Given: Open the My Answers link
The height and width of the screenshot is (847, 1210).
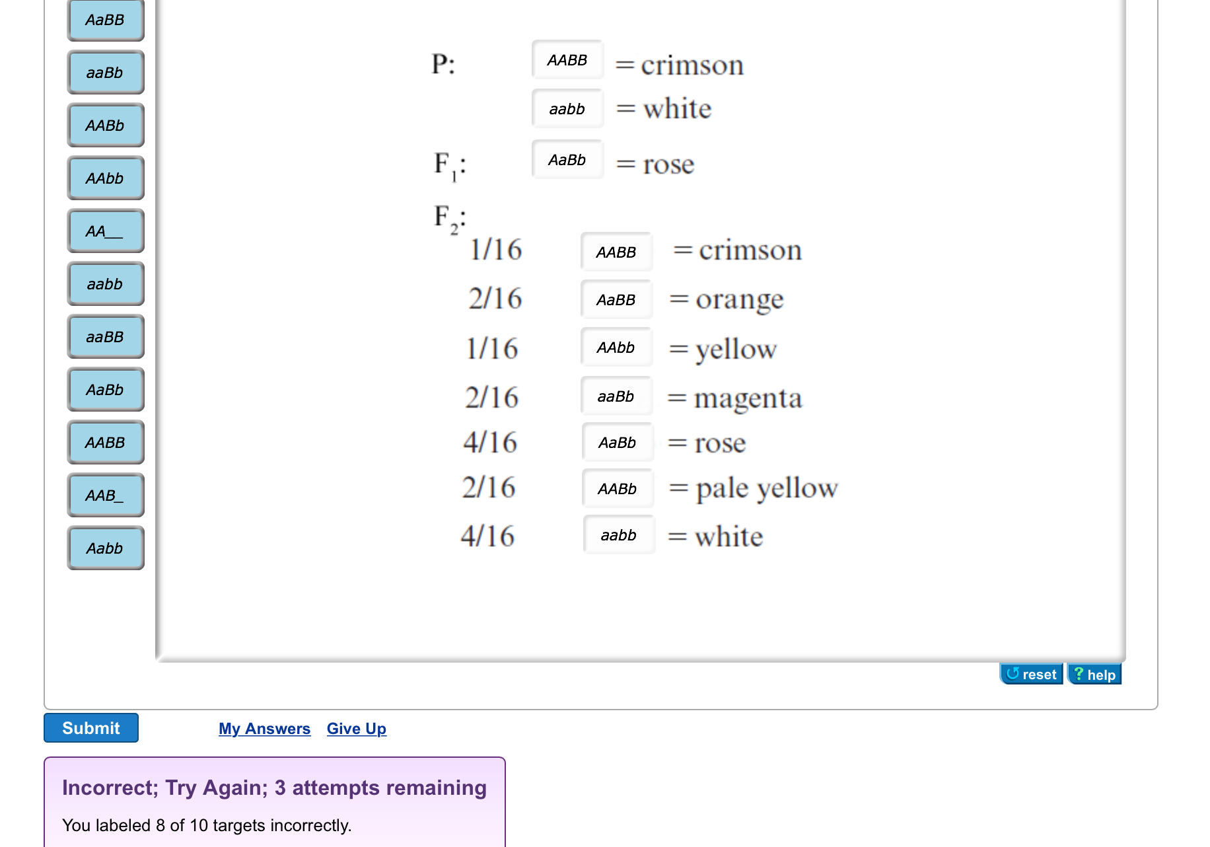Looking at the screenshot, I should tap(264, 728).
